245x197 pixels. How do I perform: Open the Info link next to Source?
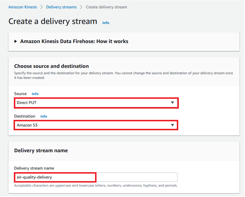35,94
